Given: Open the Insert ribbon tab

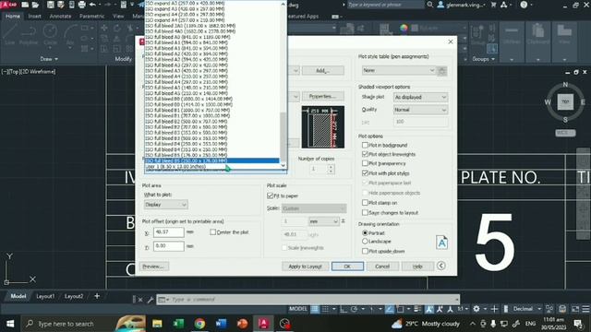Looking at the screenshot, I should click(35, 17).
